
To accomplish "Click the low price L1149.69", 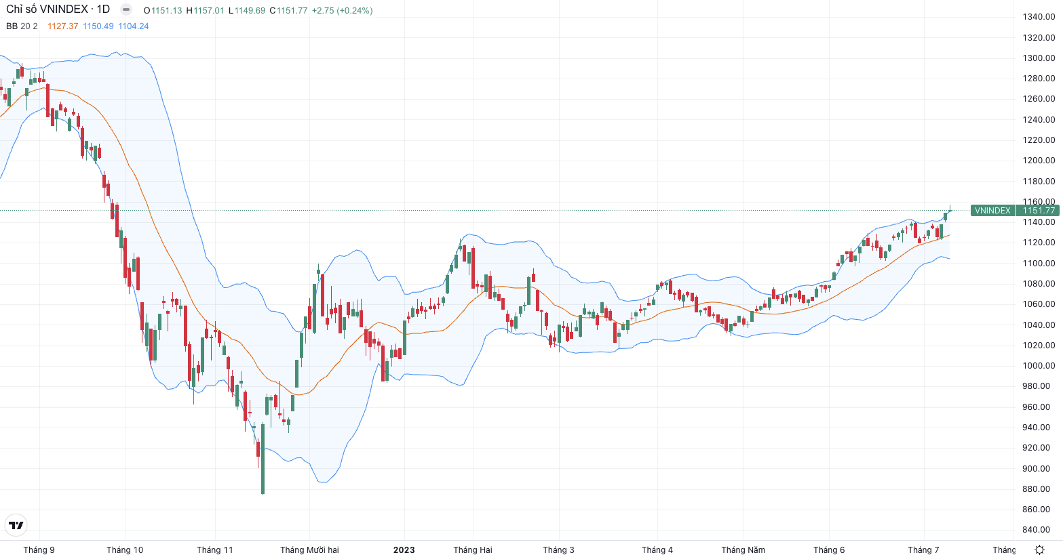I will pyautogui.click(x=247, y=11).
